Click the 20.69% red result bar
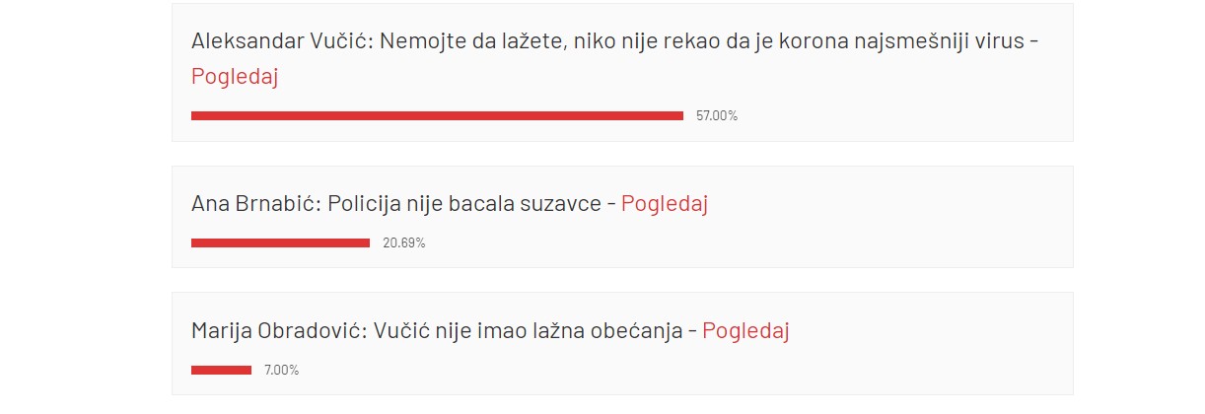The image size is (1205, 414). click(280, 242)
